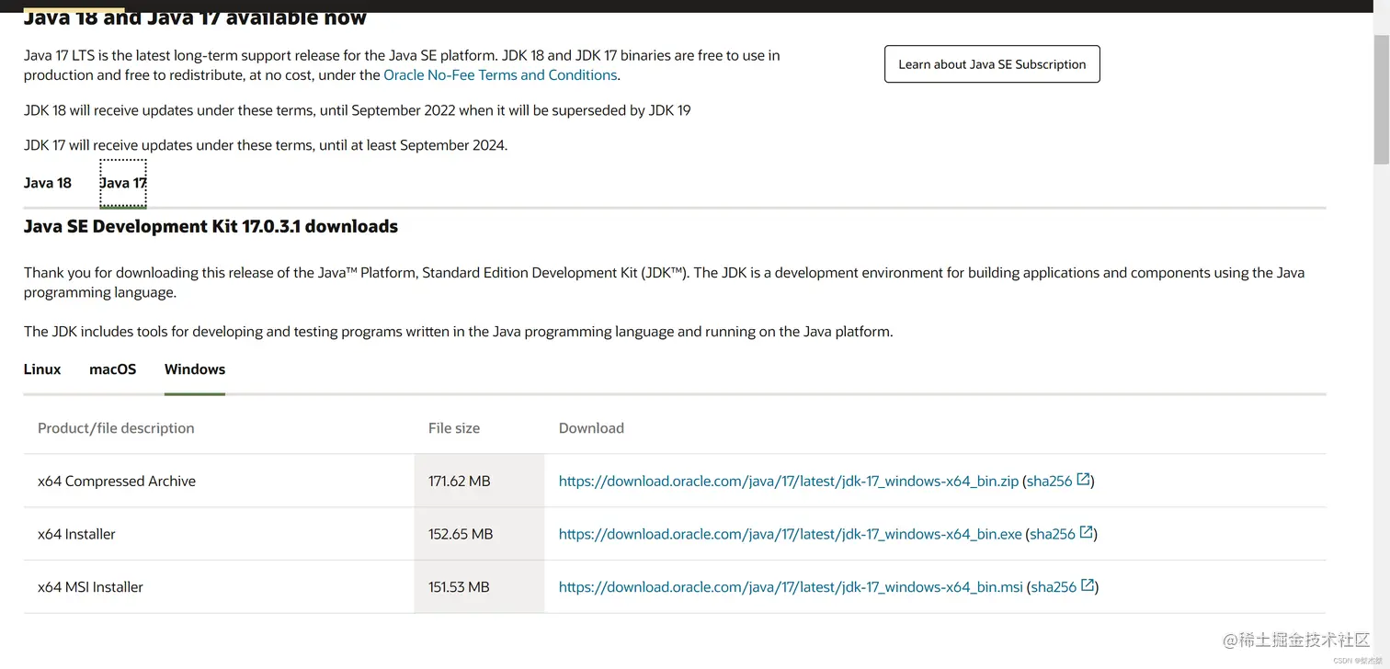Open external link icon beside exe sha256
Screen dimensions: 1390x669
point(1087,533)
